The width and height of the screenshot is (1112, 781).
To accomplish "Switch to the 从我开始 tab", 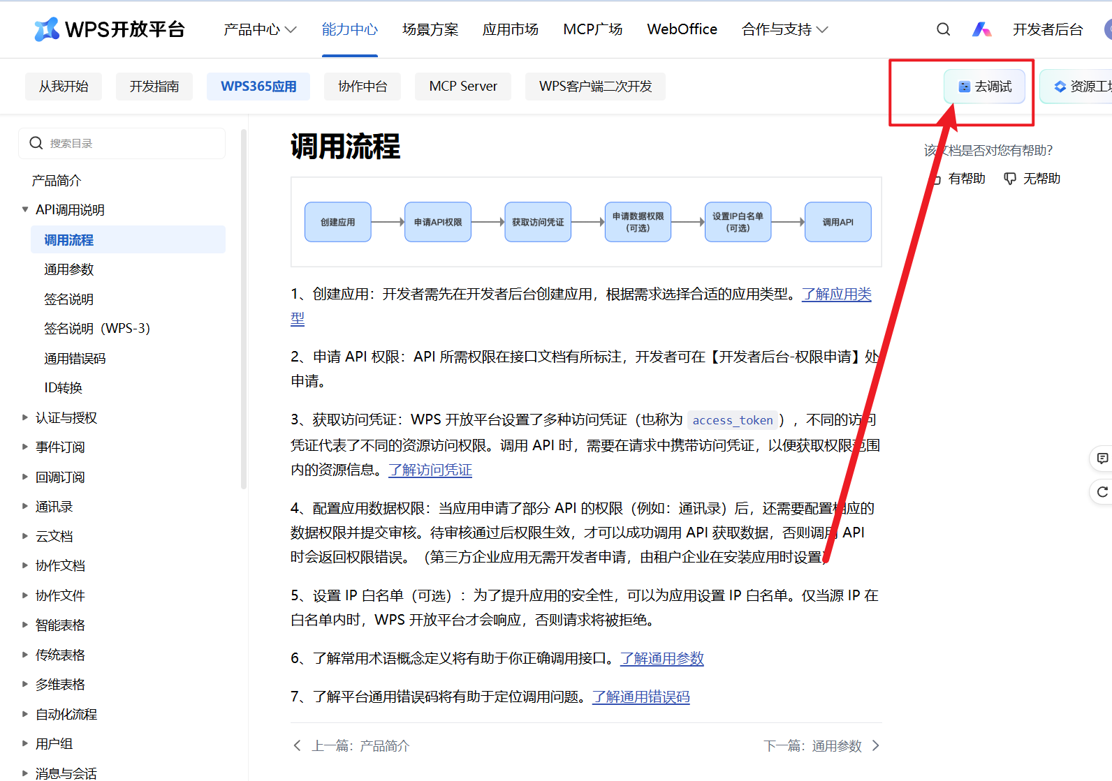I will pos(64,87).
